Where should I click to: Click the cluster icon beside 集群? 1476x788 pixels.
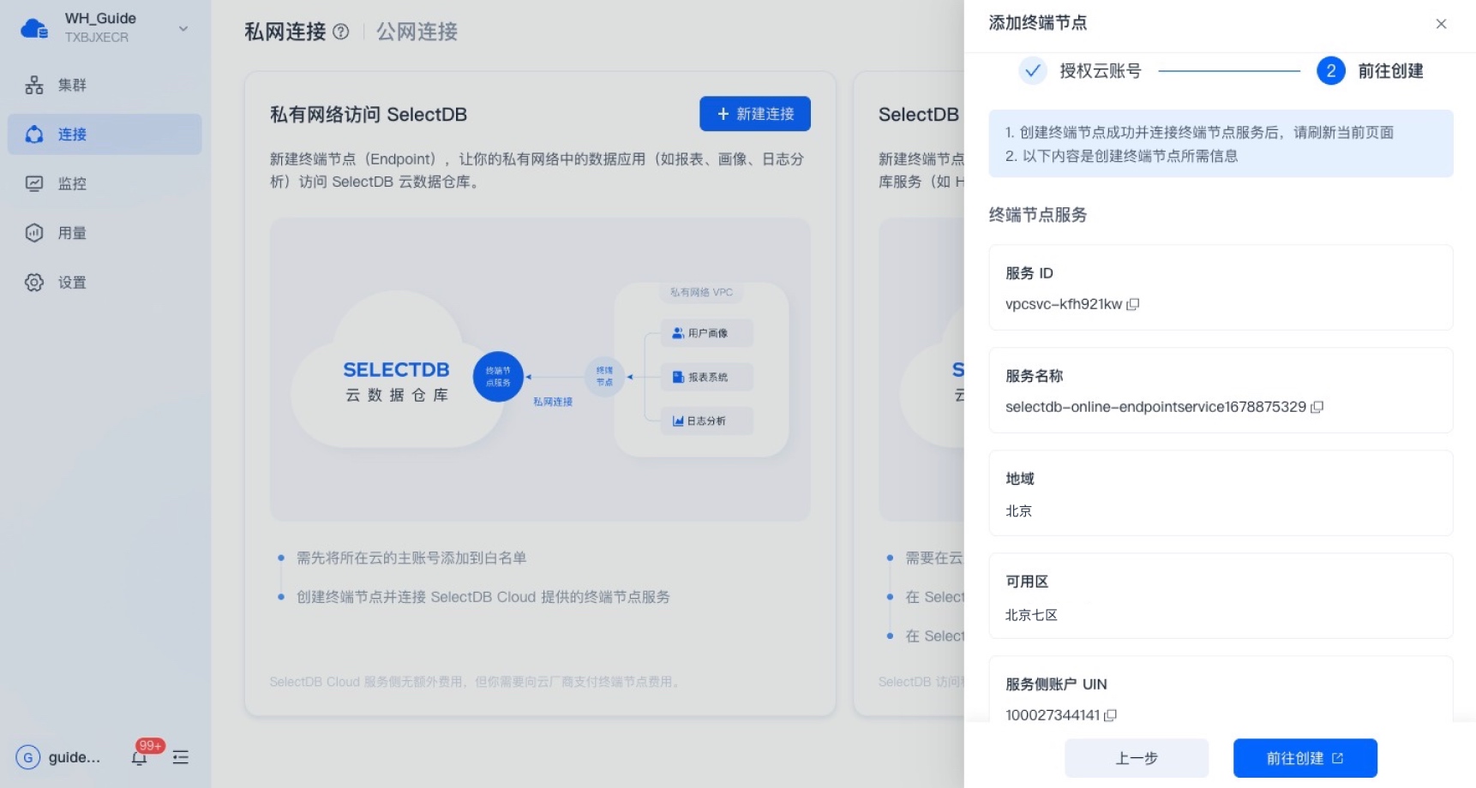pyautogui.click(x=34, y=85)
